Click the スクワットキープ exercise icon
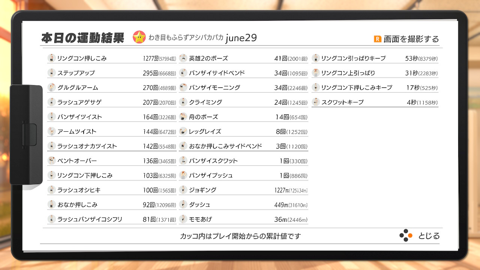The height and width of the screenshot is (270, 480). coord(315,102)
